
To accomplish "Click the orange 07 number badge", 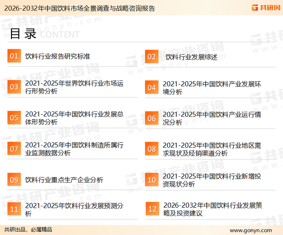I will pyautogui.click(x=14, y=148).
